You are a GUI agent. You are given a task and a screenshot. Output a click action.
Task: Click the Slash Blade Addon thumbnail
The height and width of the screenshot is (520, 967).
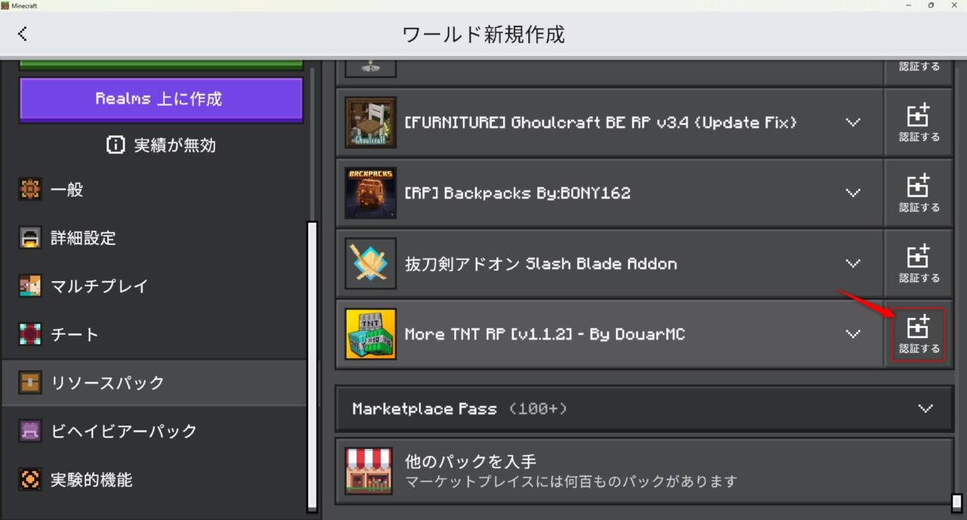(370, 264)
